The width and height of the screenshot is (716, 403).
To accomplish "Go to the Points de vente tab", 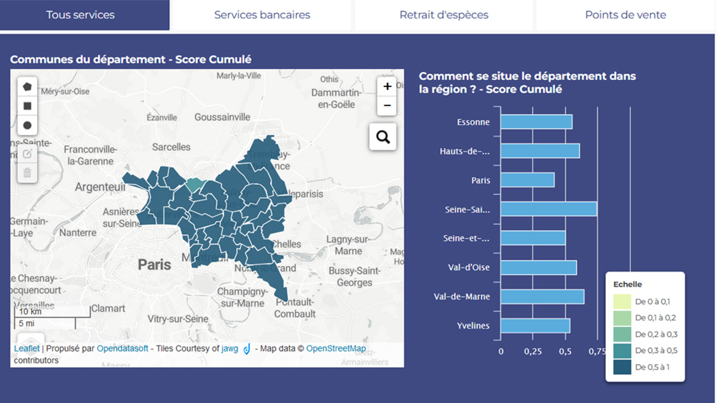I will [x=625, y=15].
